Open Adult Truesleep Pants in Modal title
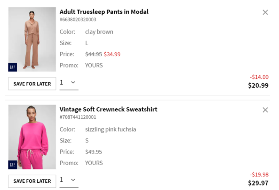The height and width of the screenshot is (190, 279). pyautogui.click(x=104, y=12)
